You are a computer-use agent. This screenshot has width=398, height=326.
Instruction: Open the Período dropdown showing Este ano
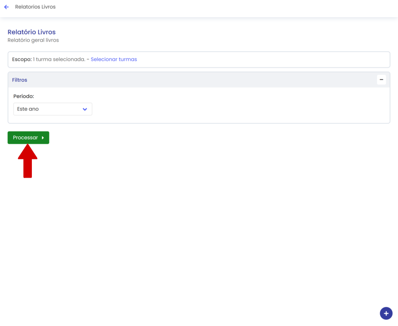tap(53, 109)
